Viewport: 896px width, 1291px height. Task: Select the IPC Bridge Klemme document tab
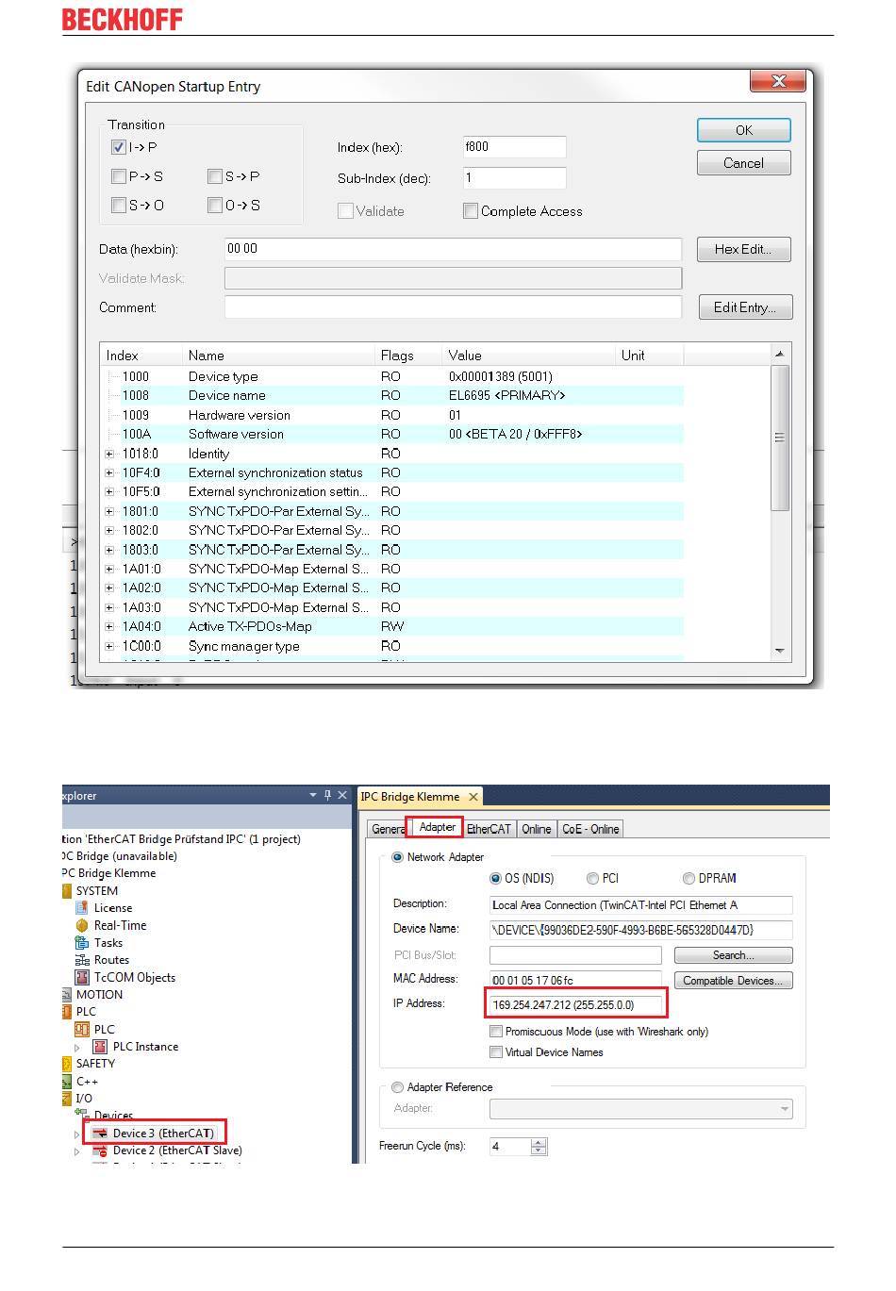[410, 797]
